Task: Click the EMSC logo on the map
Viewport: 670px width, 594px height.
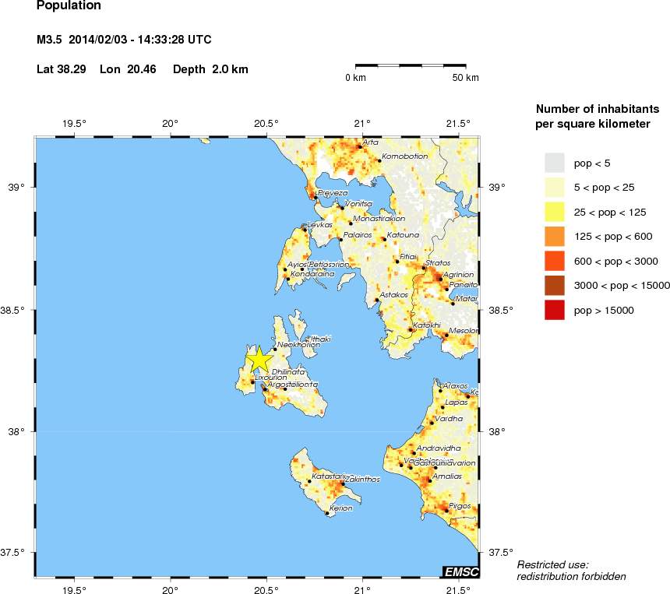Action: (x=460, y=572)
